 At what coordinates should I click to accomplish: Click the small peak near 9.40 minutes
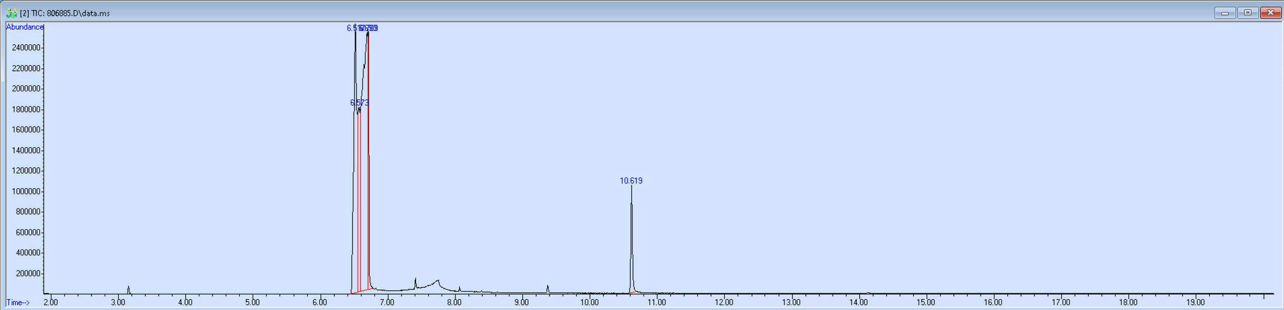point(548,289)
